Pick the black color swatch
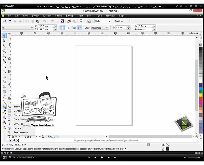The width and height of the screenshot is (204, 165). (201, 48)
